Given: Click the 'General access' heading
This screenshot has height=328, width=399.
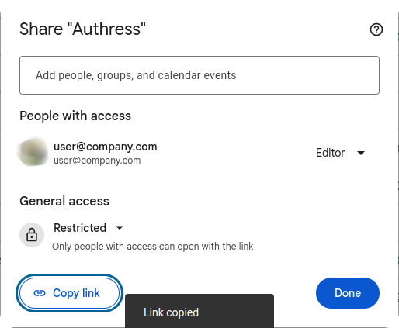Looking at the screenshot, I should (64, 201).
